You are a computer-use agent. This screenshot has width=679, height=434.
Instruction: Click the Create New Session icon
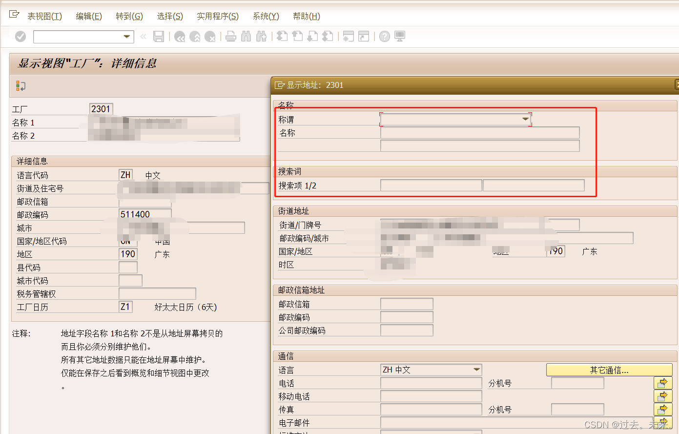click(x=349, y=36)
